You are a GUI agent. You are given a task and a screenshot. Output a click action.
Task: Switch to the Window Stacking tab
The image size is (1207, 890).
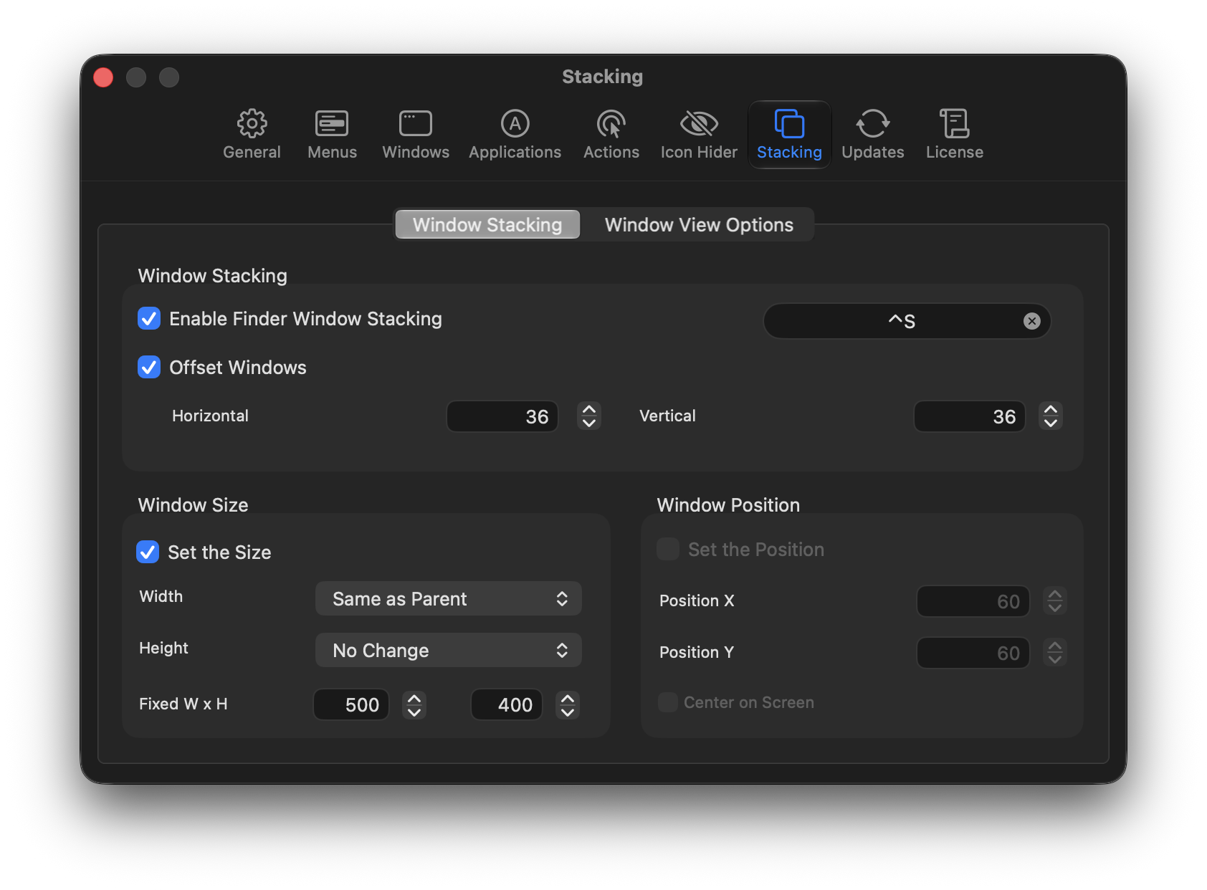487,224
